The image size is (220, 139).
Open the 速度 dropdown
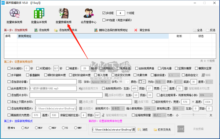(209, 82)
